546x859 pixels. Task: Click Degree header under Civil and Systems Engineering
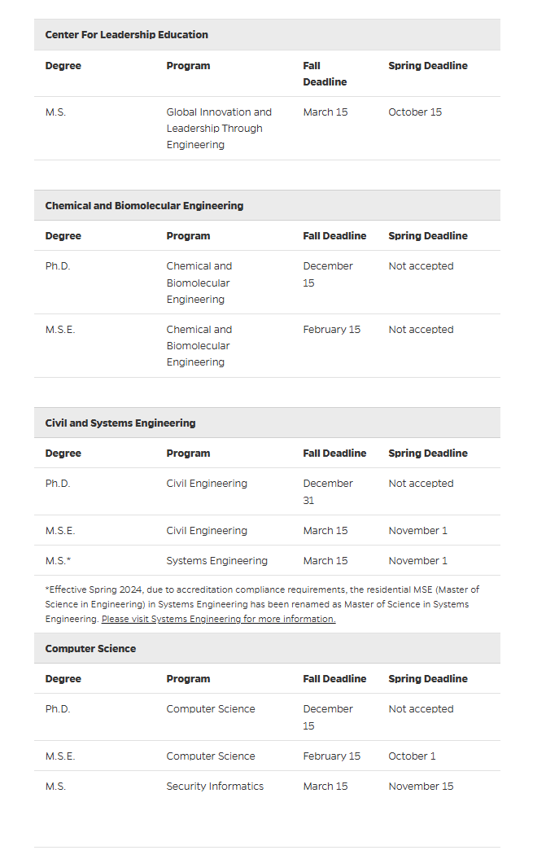(x=63, y=454)
